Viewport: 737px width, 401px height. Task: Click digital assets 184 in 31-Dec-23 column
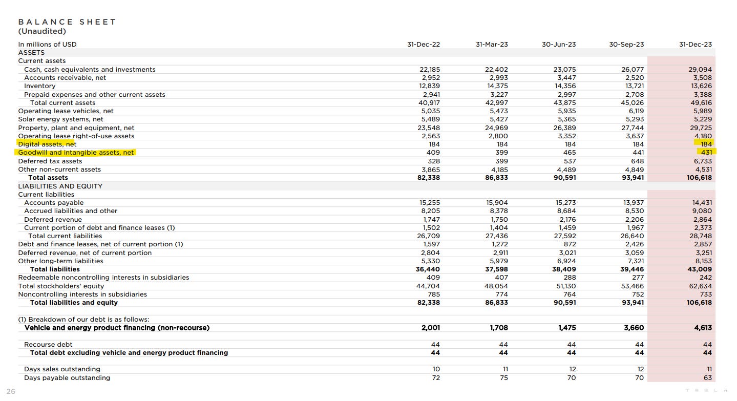(706, 144)
